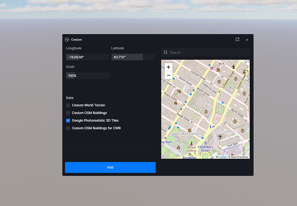Image resolution: width=297 pixels, height=206 pixels.
Task: Click the black monument icon at map top
Action: tap(233, 67)
